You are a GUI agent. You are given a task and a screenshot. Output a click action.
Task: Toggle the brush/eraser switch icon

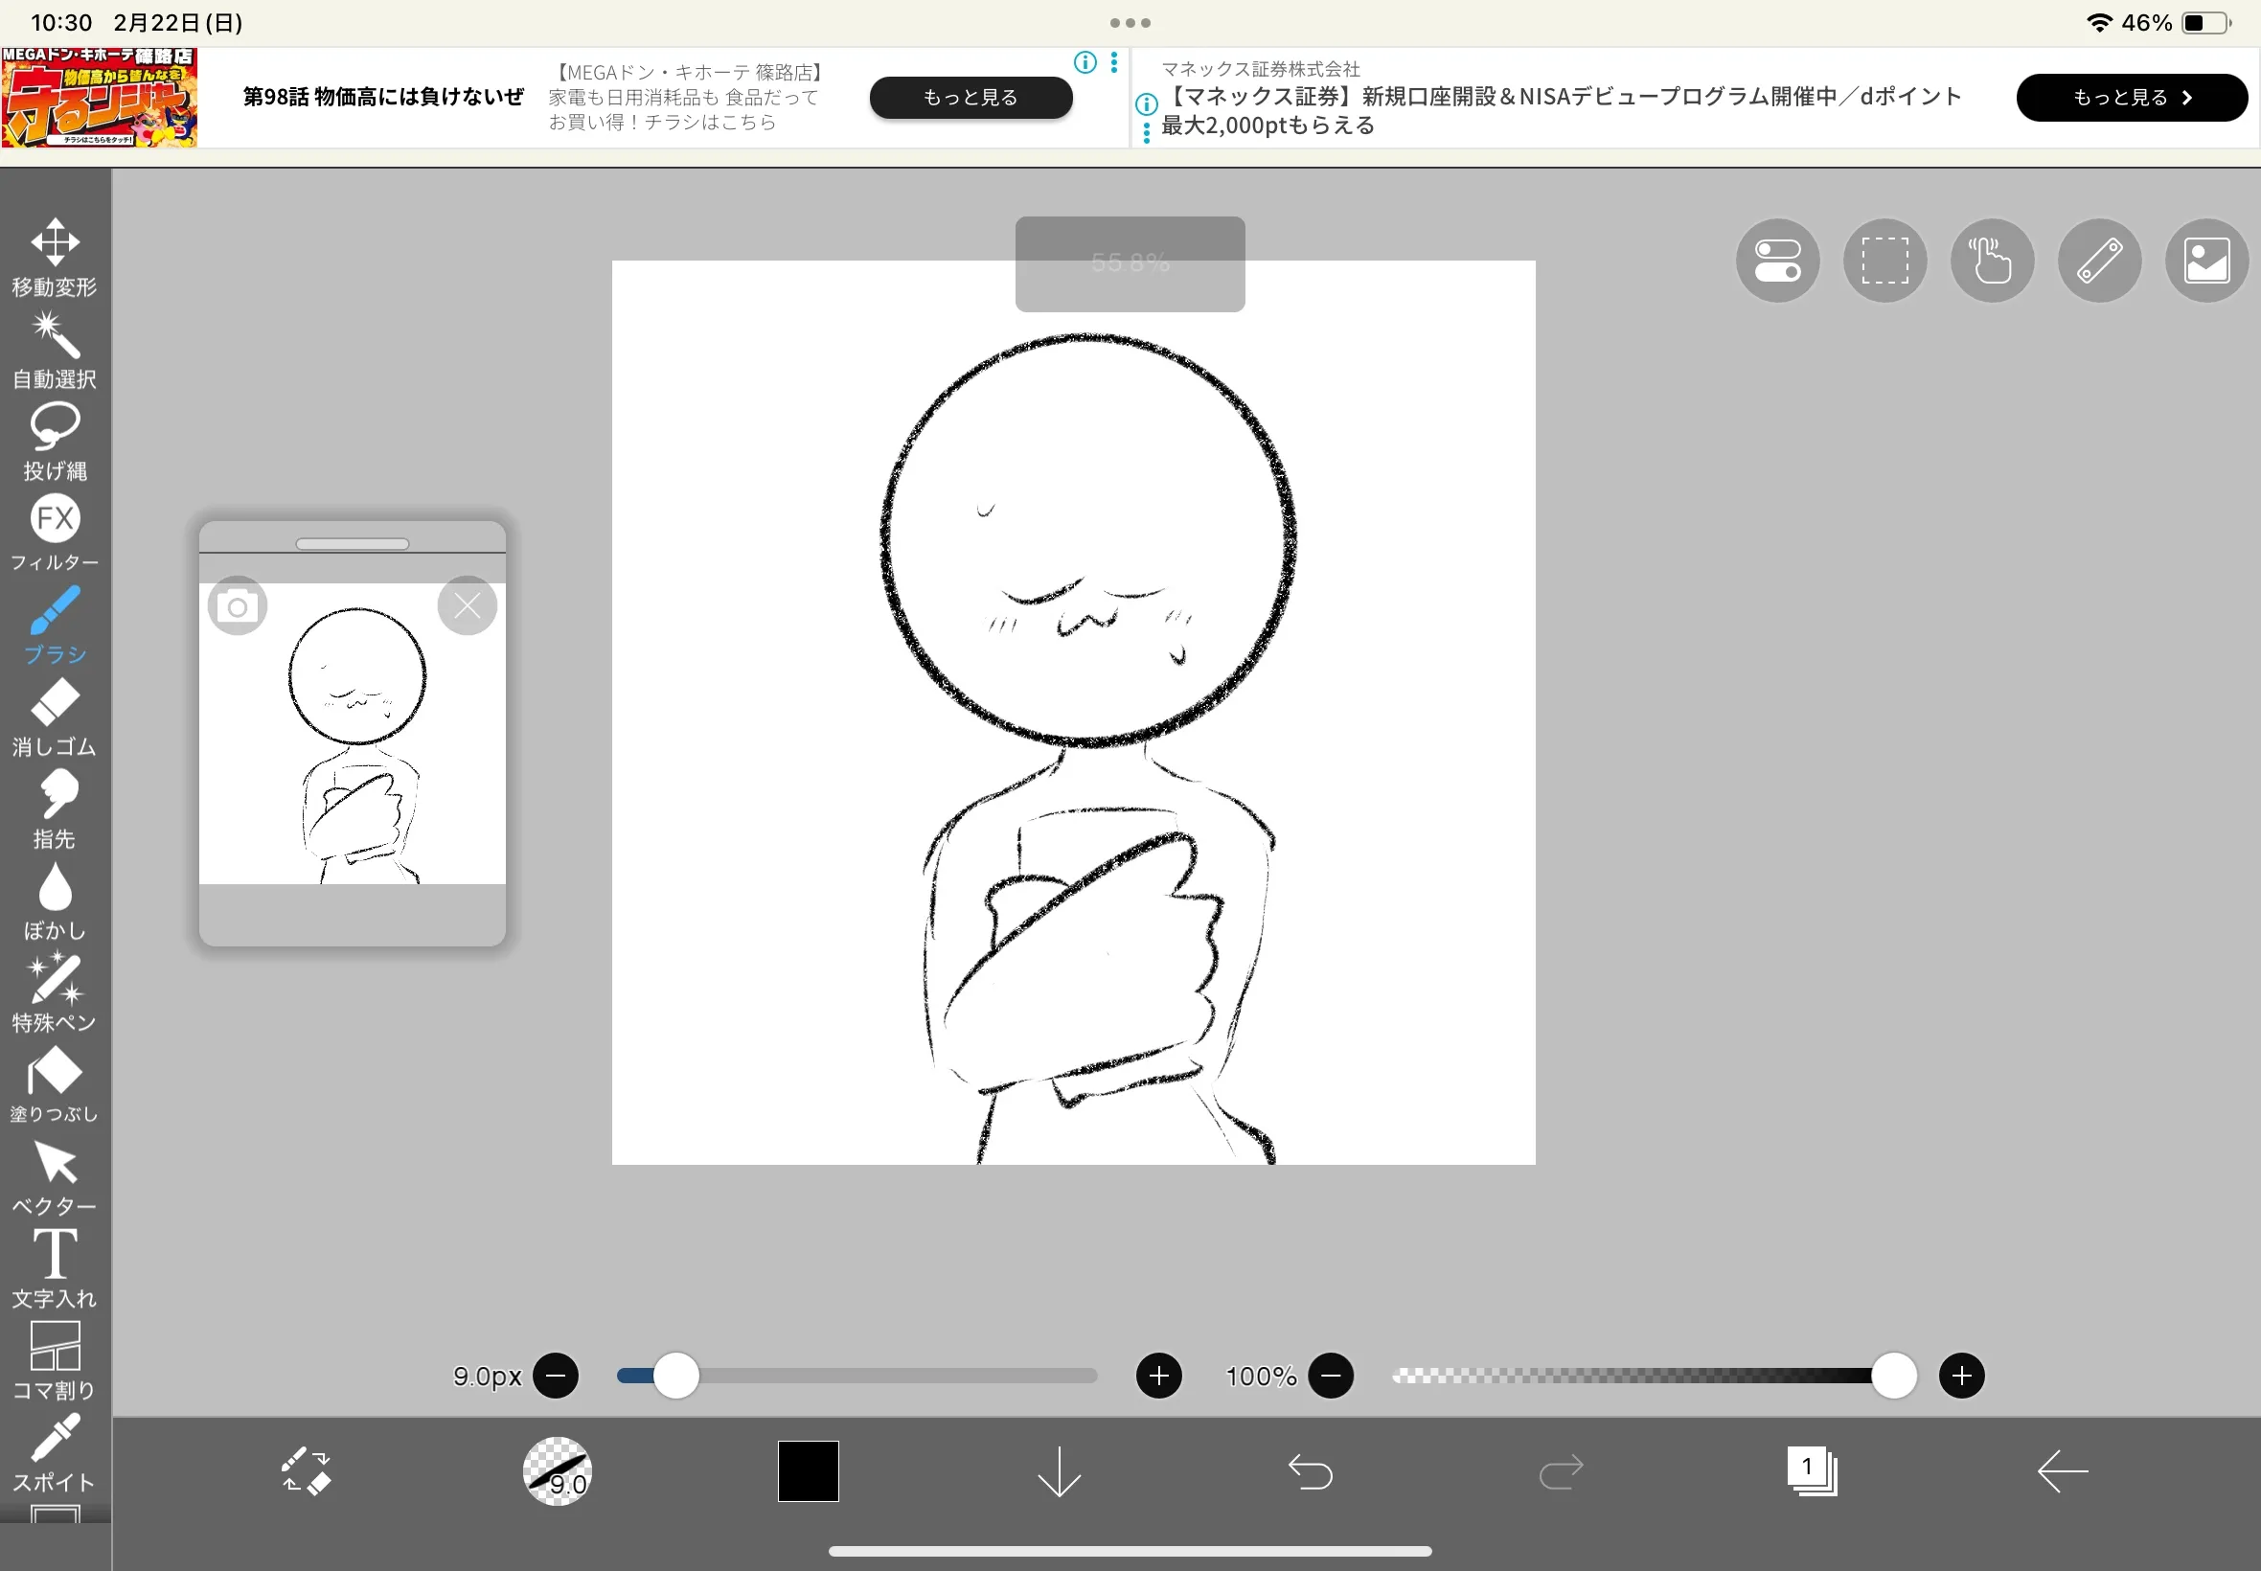pyautogui.click(x=307, y=1471)
